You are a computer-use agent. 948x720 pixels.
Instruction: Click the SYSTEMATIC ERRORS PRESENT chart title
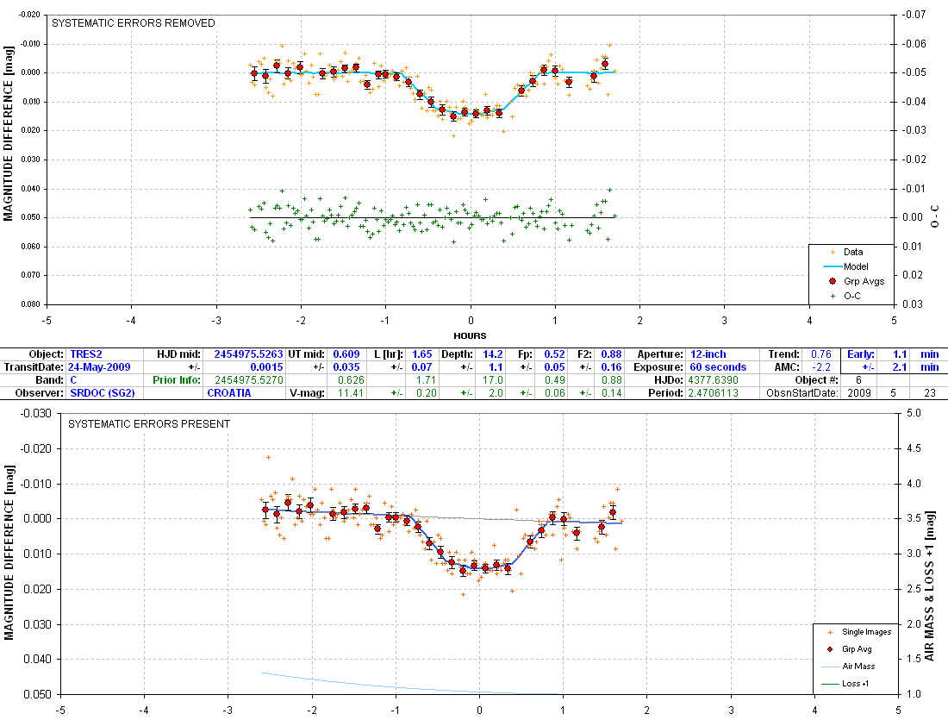pos(149,424)
